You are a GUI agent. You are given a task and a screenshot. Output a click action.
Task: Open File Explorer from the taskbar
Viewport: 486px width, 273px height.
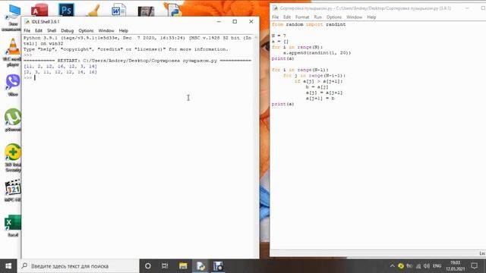coord(183,266)
